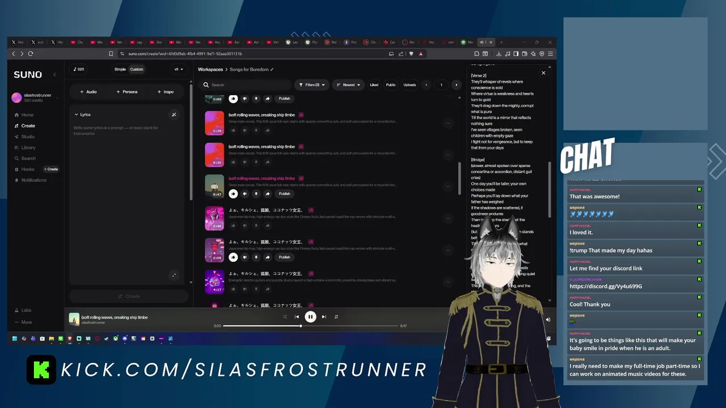
Task: Click the Audio add button
Action: point(88,92)
